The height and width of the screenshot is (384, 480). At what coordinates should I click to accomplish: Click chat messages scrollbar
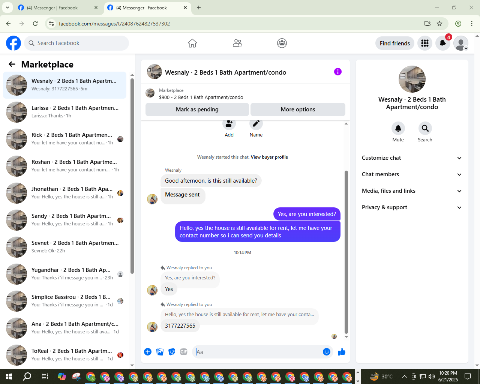coord(346,252)
